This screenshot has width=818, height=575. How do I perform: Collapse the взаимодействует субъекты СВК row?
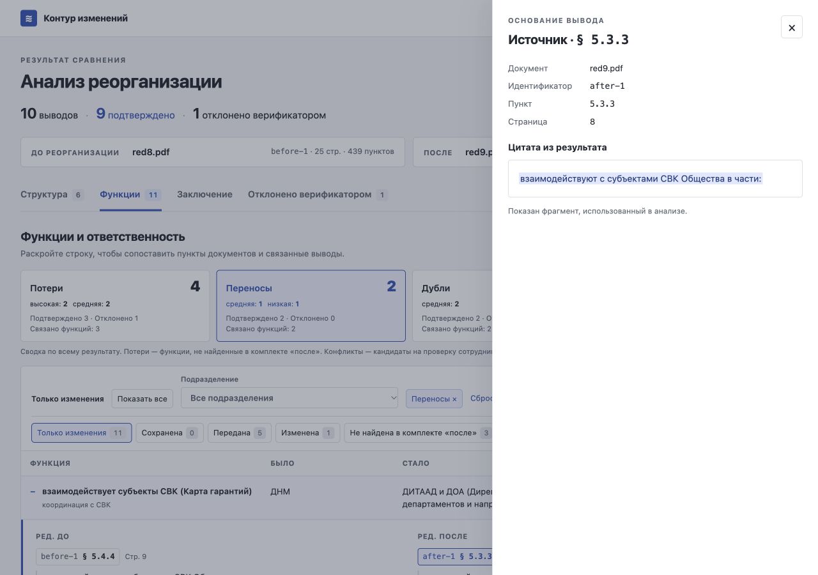point(33,492)
